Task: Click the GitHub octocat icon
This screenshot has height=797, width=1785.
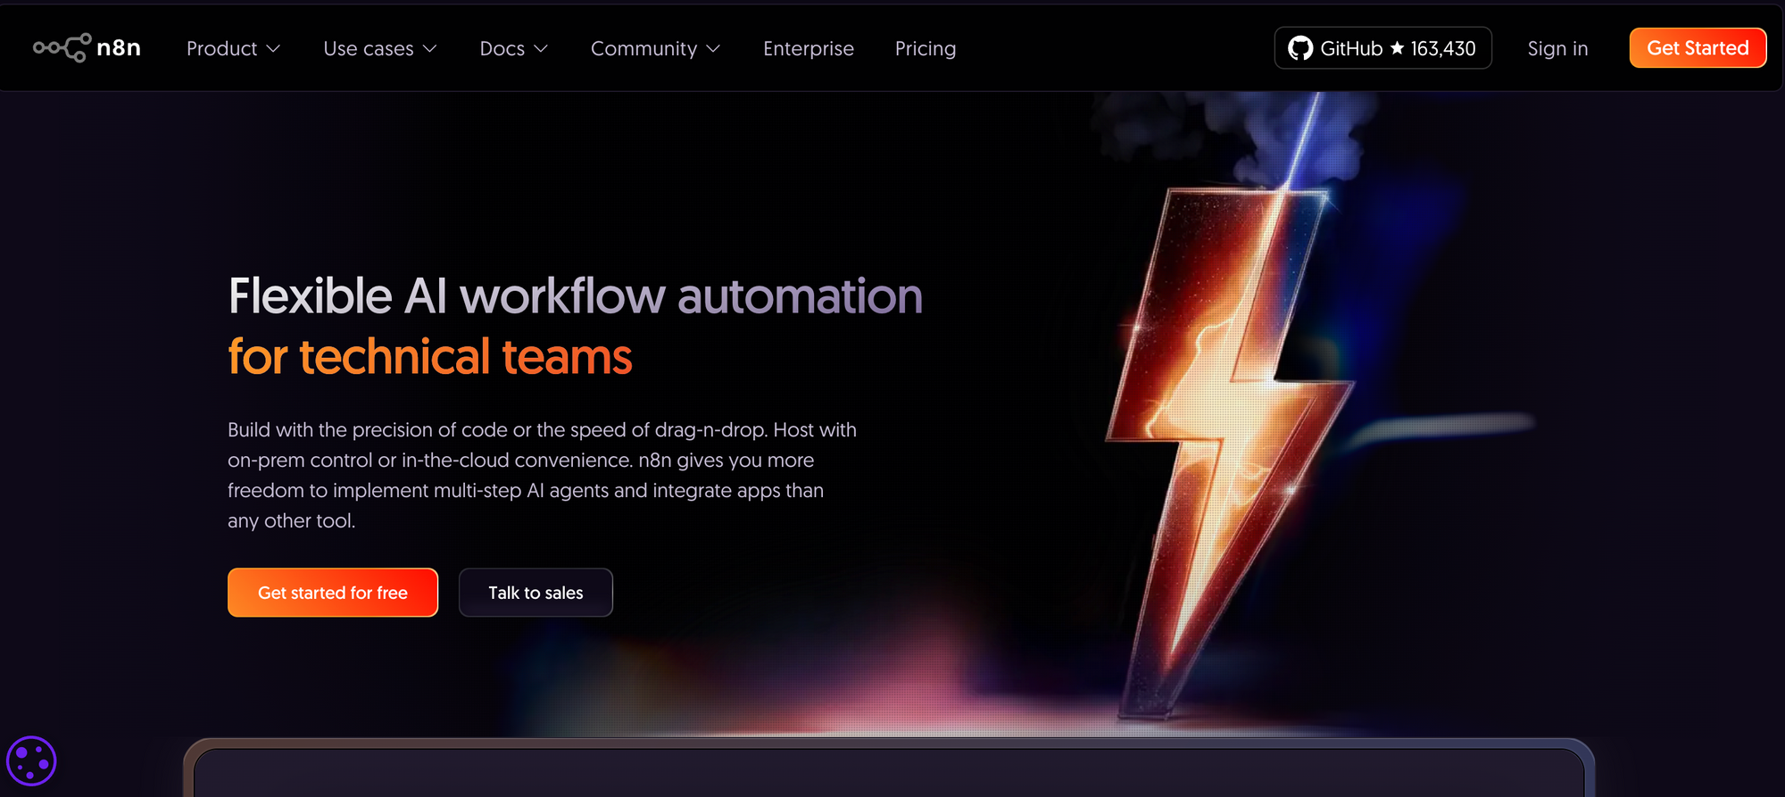Action: (x=1300, y=48)
